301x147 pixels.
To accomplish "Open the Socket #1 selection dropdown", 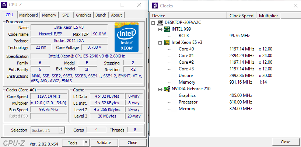I will [48, 130].
